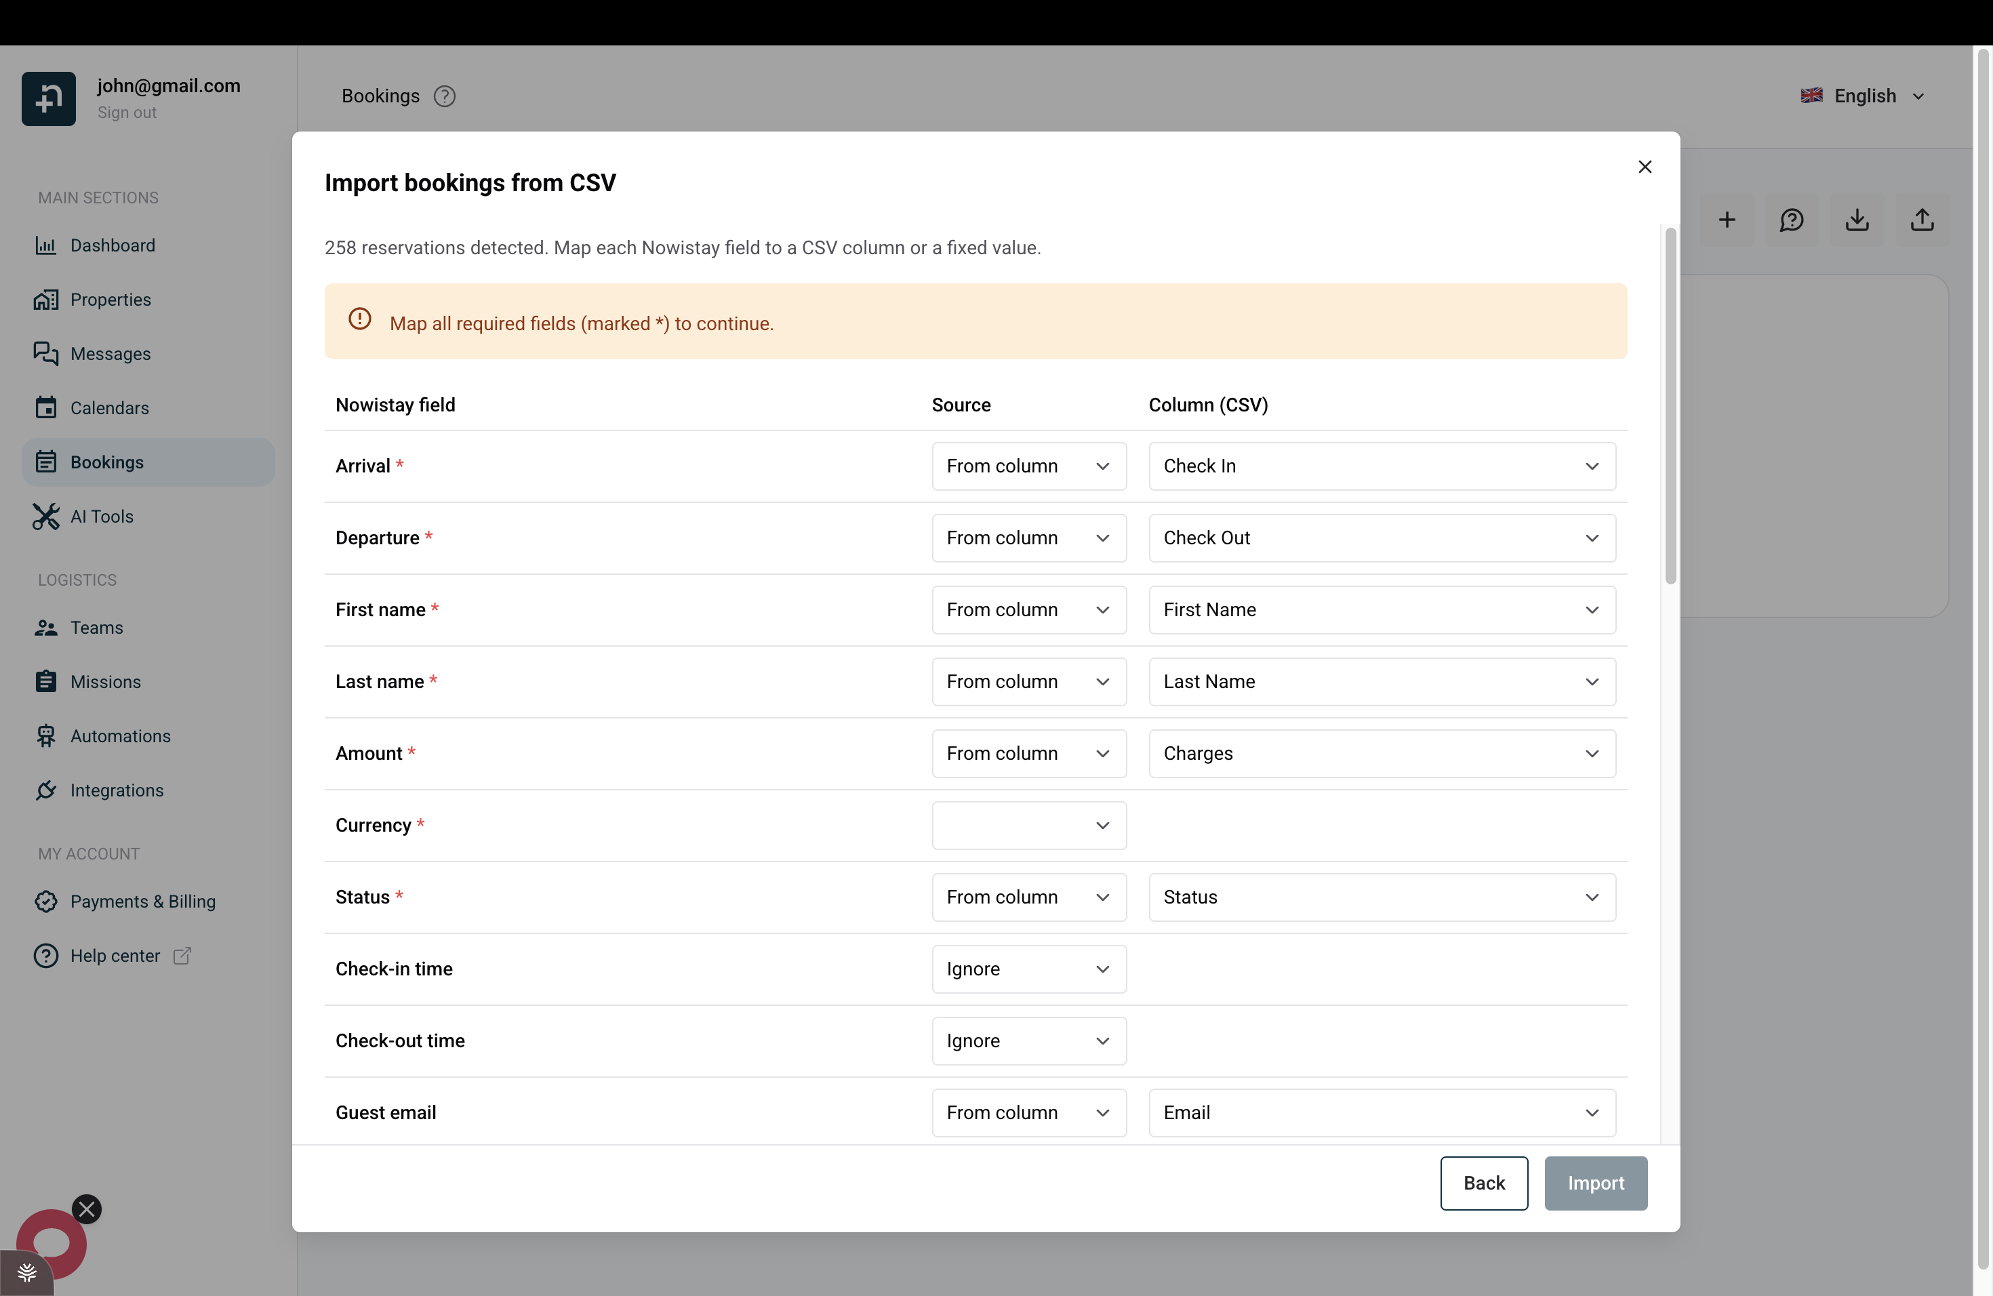Viewport: 1993px width, 1296px height.
Task: Click the plus add booking icon
Action: pos(1727,220)
